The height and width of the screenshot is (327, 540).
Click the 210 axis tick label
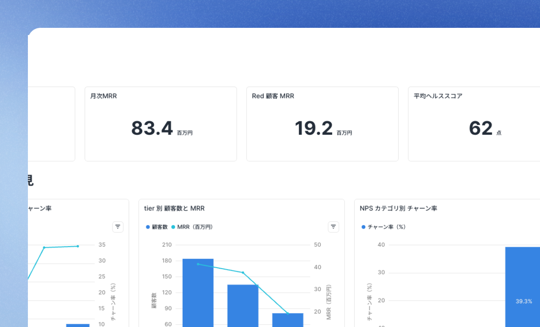[167, 245]
